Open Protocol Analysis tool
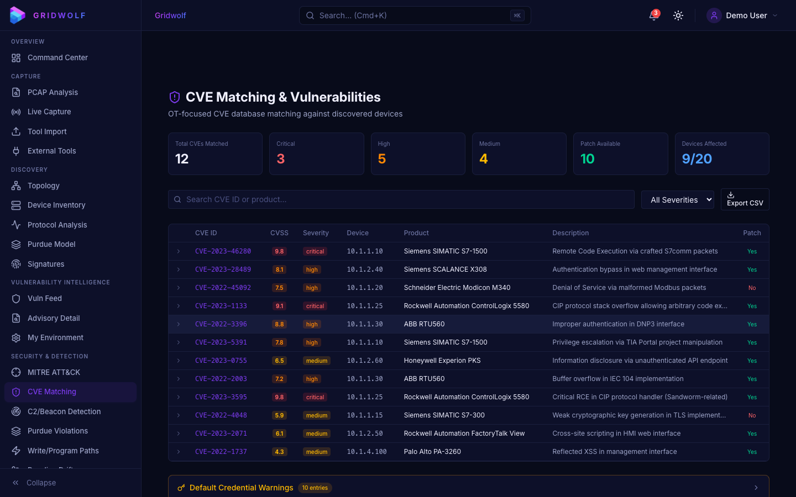This screenshot has height=497, width=796. point(57,225)
